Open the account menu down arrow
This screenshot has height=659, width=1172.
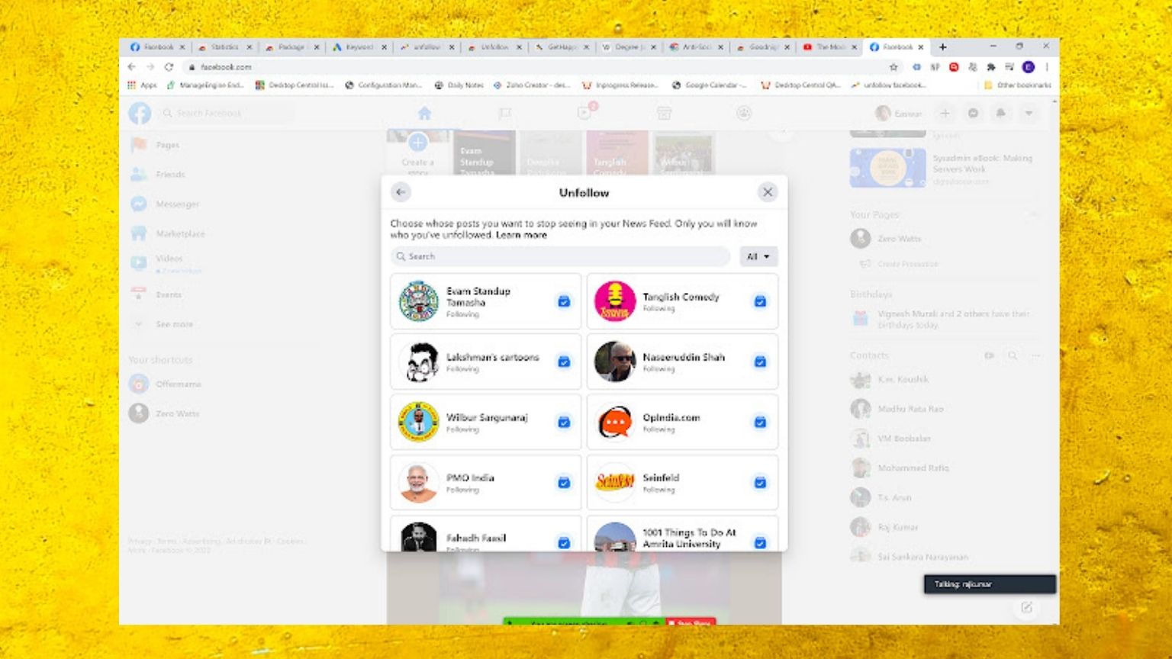1029,113
